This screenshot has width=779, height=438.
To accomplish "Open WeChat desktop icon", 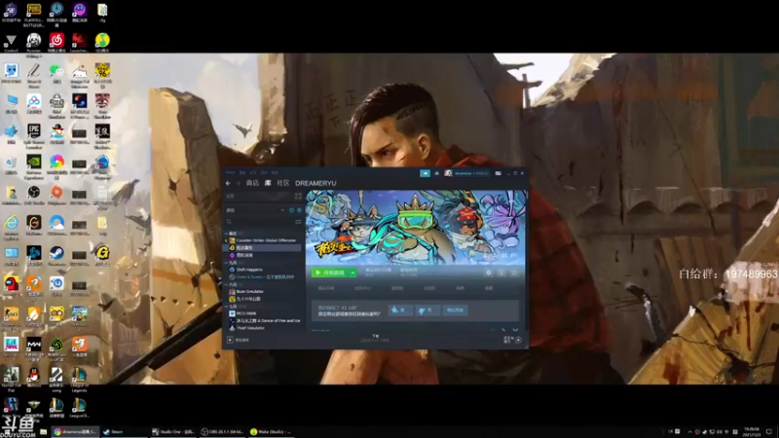I will [56, 74].
